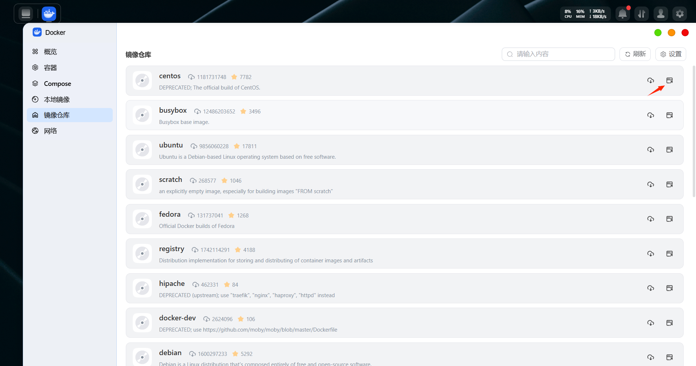
Task: Click the debian image name
Action: point(170,353)
